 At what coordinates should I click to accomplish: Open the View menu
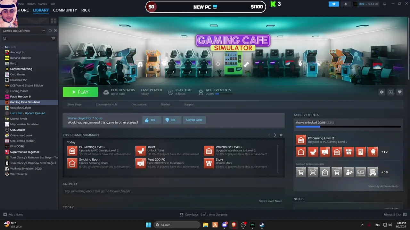click(x=21, y=4)
